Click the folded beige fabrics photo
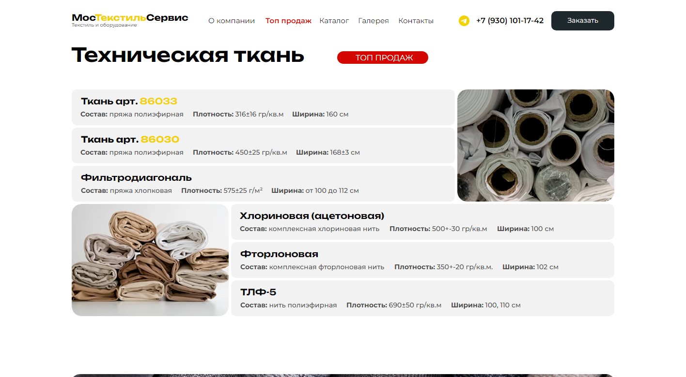Viewport: 686px width, 377px height. pos(150,260)
